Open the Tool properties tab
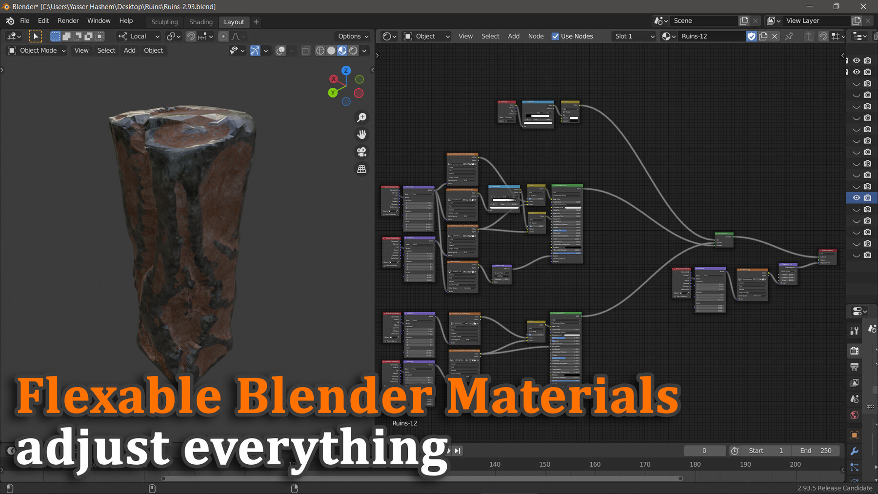 [854, 331]
